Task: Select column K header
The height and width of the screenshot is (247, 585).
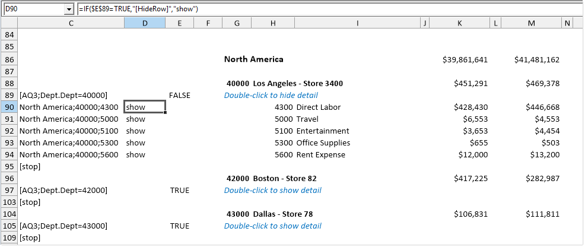Action: [x=460, y=23]
